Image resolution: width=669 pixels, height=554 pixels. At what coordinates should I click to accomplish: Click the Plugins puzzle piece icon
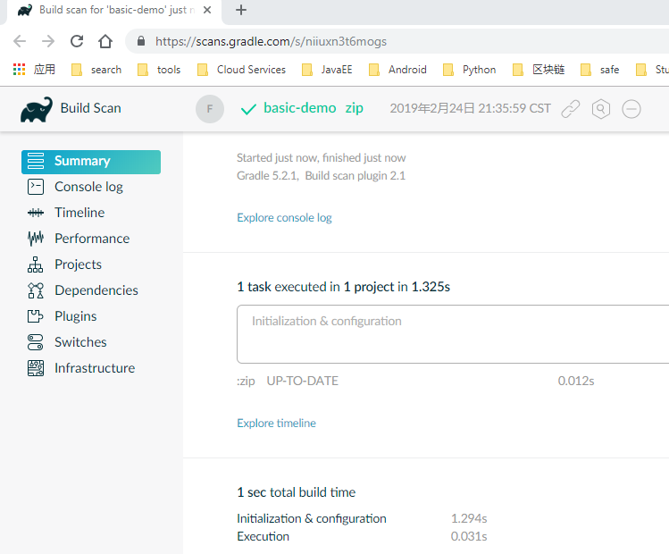click(36, 316)
